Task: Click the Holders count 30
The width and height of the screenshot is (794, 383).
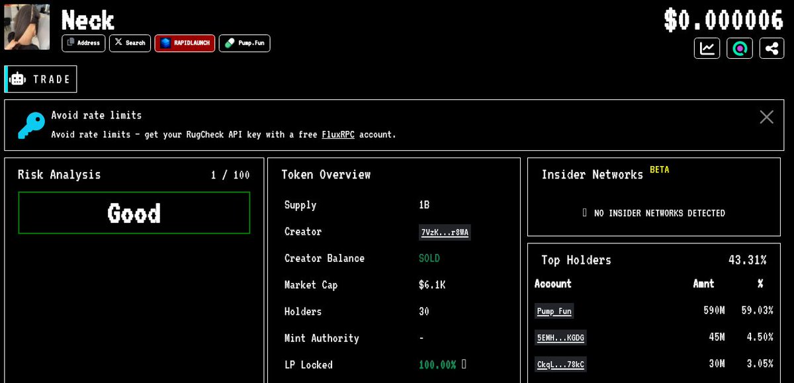Action: [424, 311]
